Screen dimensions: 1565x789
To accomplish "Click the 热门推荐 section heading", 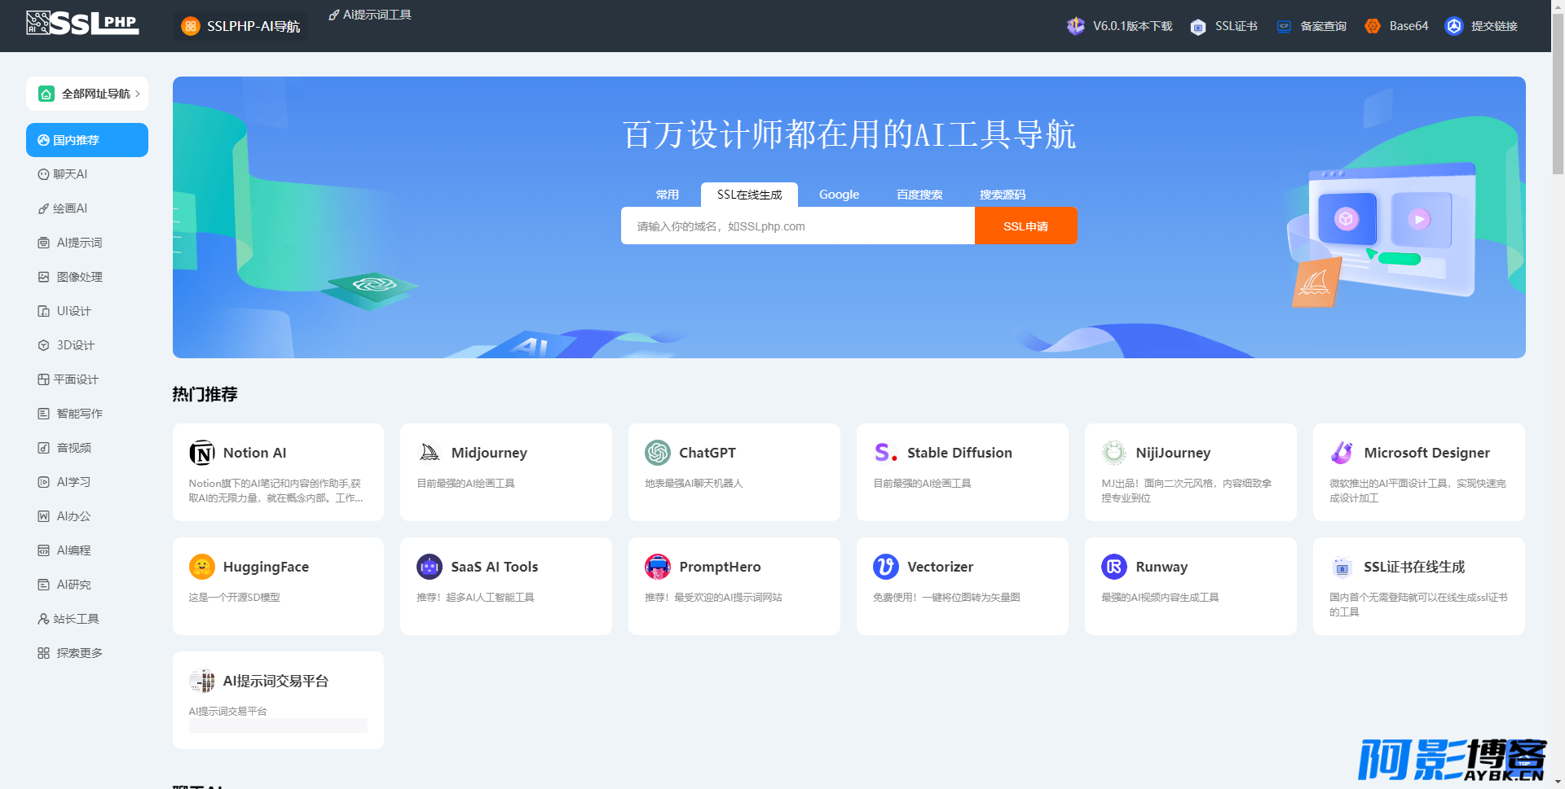I will click(x=205, y=394).
